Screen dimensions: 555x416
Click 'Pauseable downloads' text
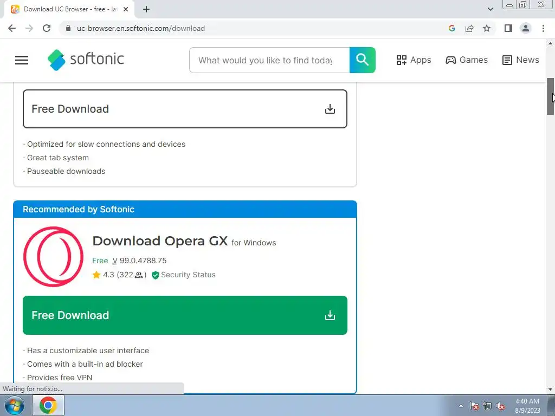click(66, 171)
